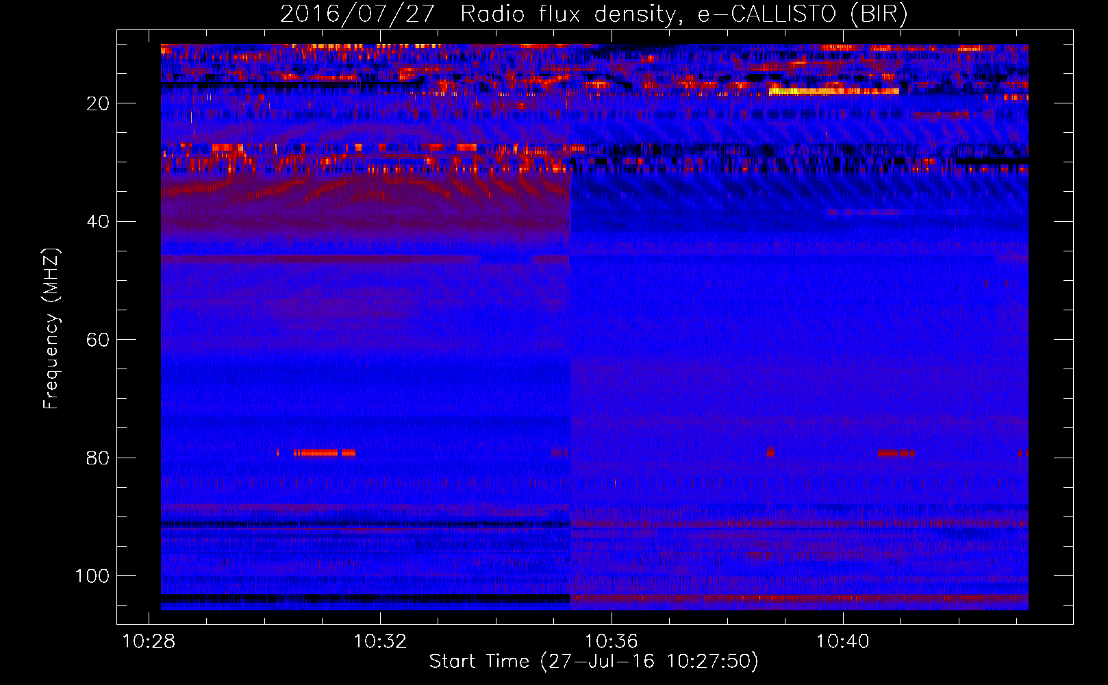Viewport: 1108px width, 685px height.
Task: Click the 20 MHz frequency tick label
Action: (x=98, y=103)
